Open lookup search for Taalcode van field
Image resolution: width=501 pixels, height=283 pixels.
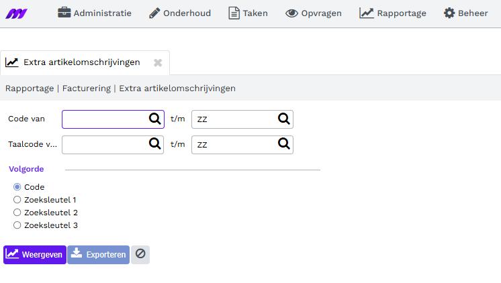click(x=155, y=144)
